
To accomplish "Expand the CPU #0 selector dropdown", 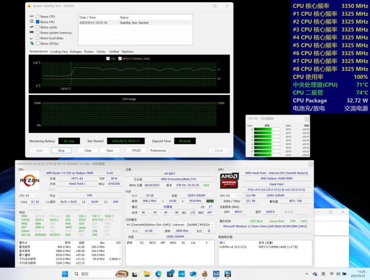I will (29, 196).
